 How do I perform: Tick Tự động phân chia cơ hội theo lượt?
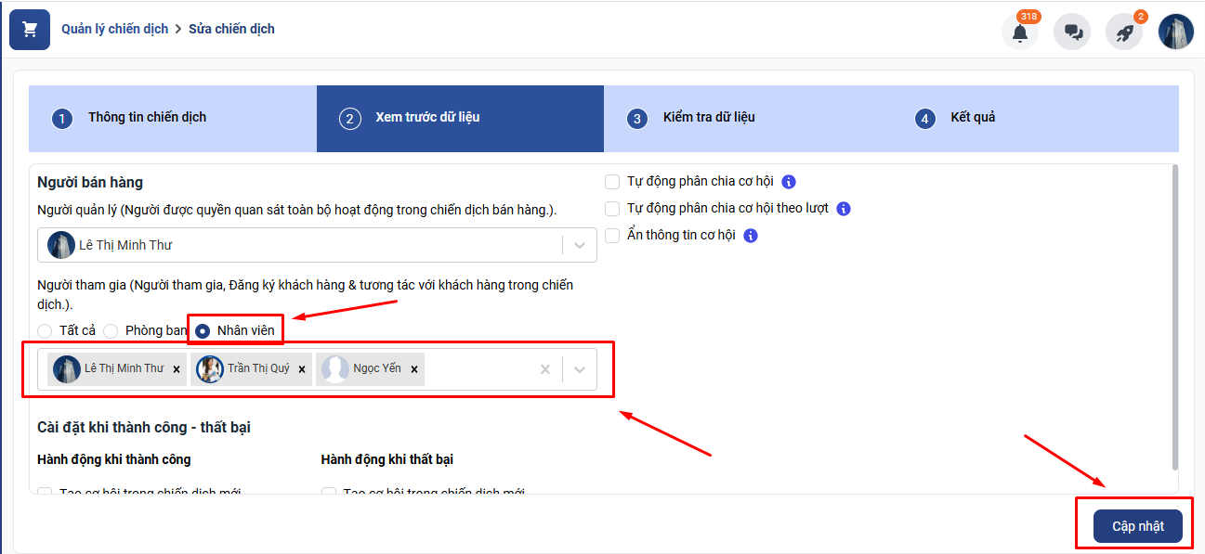pyautogui.click(x=612, y=209)
